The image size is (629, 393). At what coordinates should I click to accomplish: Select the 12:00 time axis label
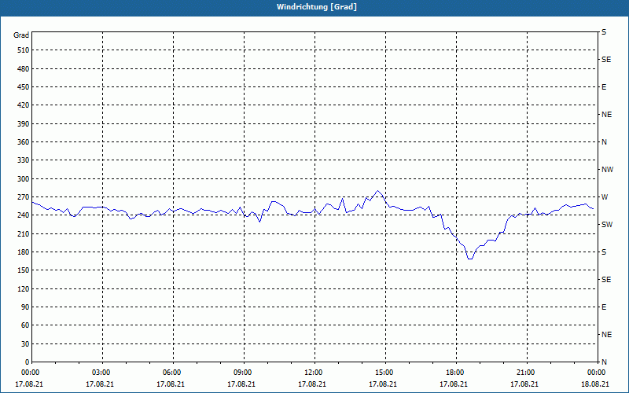tap(313, 373)
